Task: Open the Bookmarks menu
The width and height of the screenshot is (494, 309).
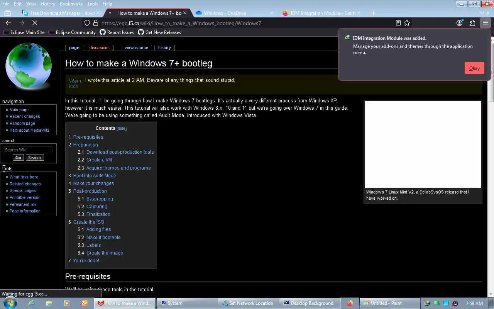Action: (71, 4)
